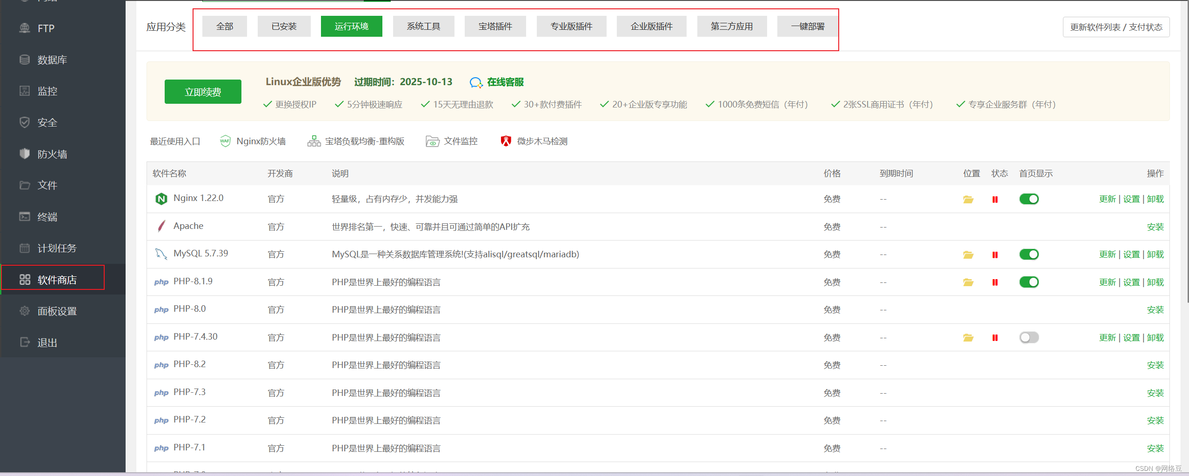Open the 微步木马检测 shortcut icon
This screenshot has width=1189, height=476.
506,141
